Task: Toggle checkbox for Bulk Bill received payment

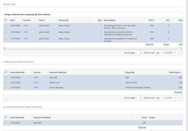Action: coord(6,123)
